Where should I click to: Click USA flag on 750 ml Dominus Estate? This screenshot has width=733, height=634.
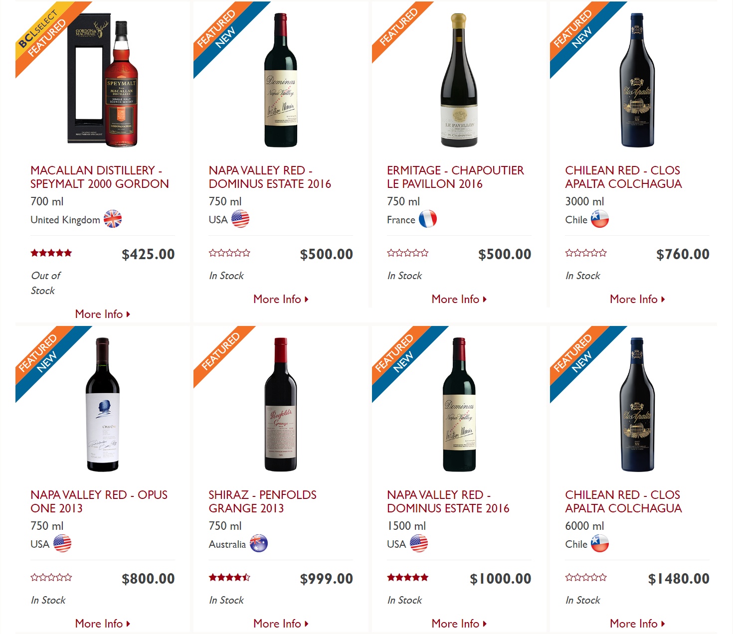point(240,219)
